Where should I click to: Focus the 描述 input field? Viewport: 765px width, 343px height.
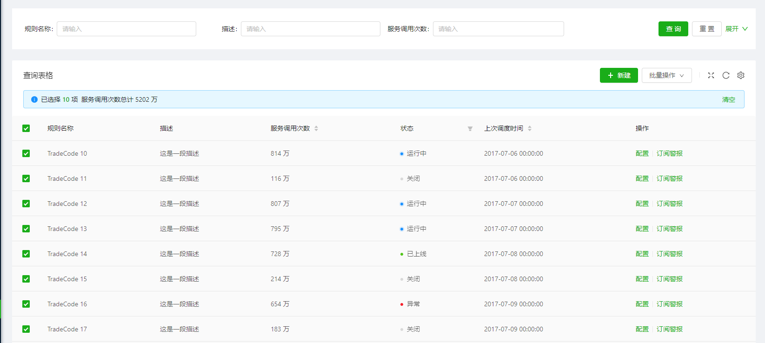pos(311,29)
